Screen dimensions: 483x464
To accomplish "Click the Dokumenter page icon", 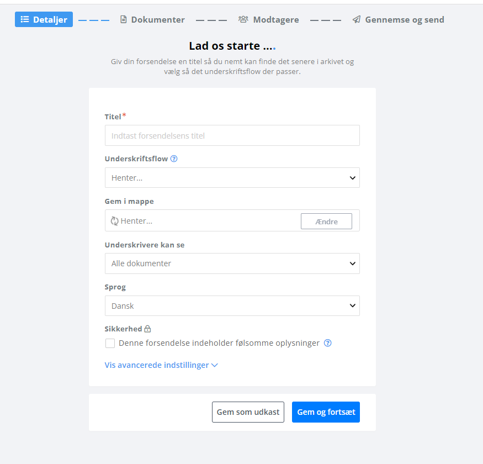I will 123,19.
